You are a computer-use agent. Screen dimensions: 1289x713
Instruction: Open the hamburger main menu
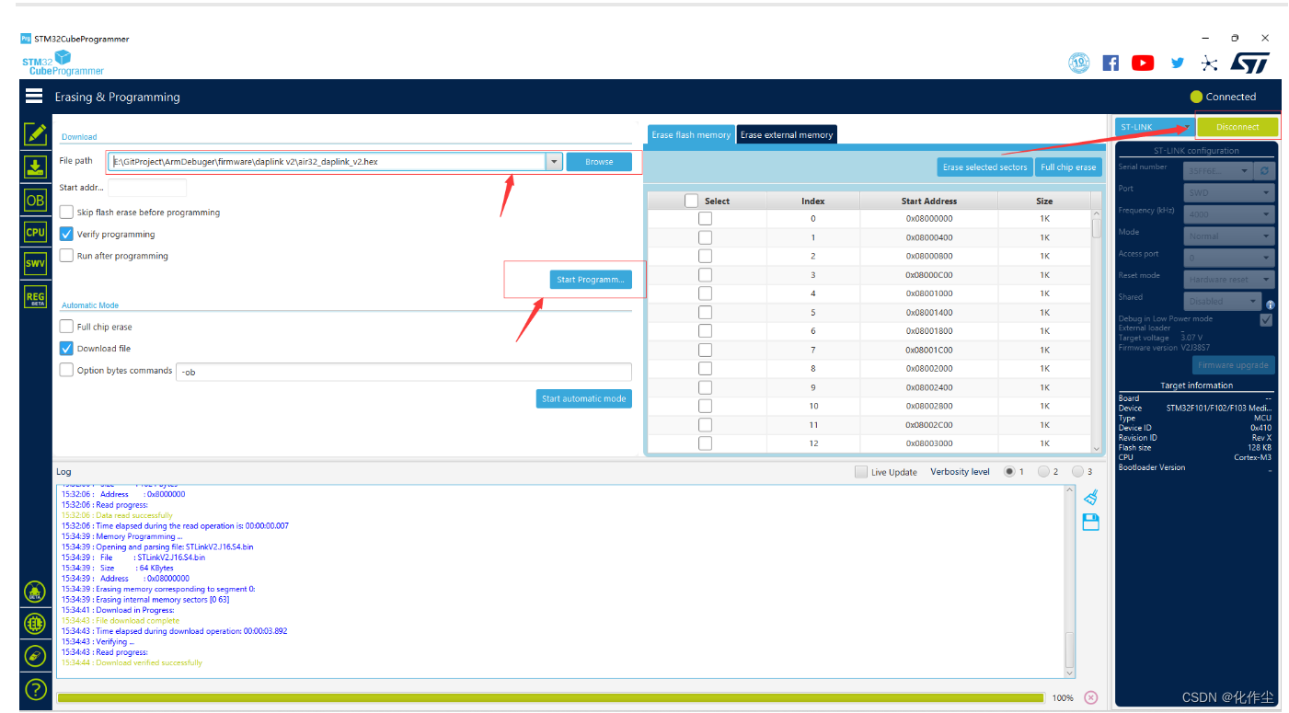point(34,96)
